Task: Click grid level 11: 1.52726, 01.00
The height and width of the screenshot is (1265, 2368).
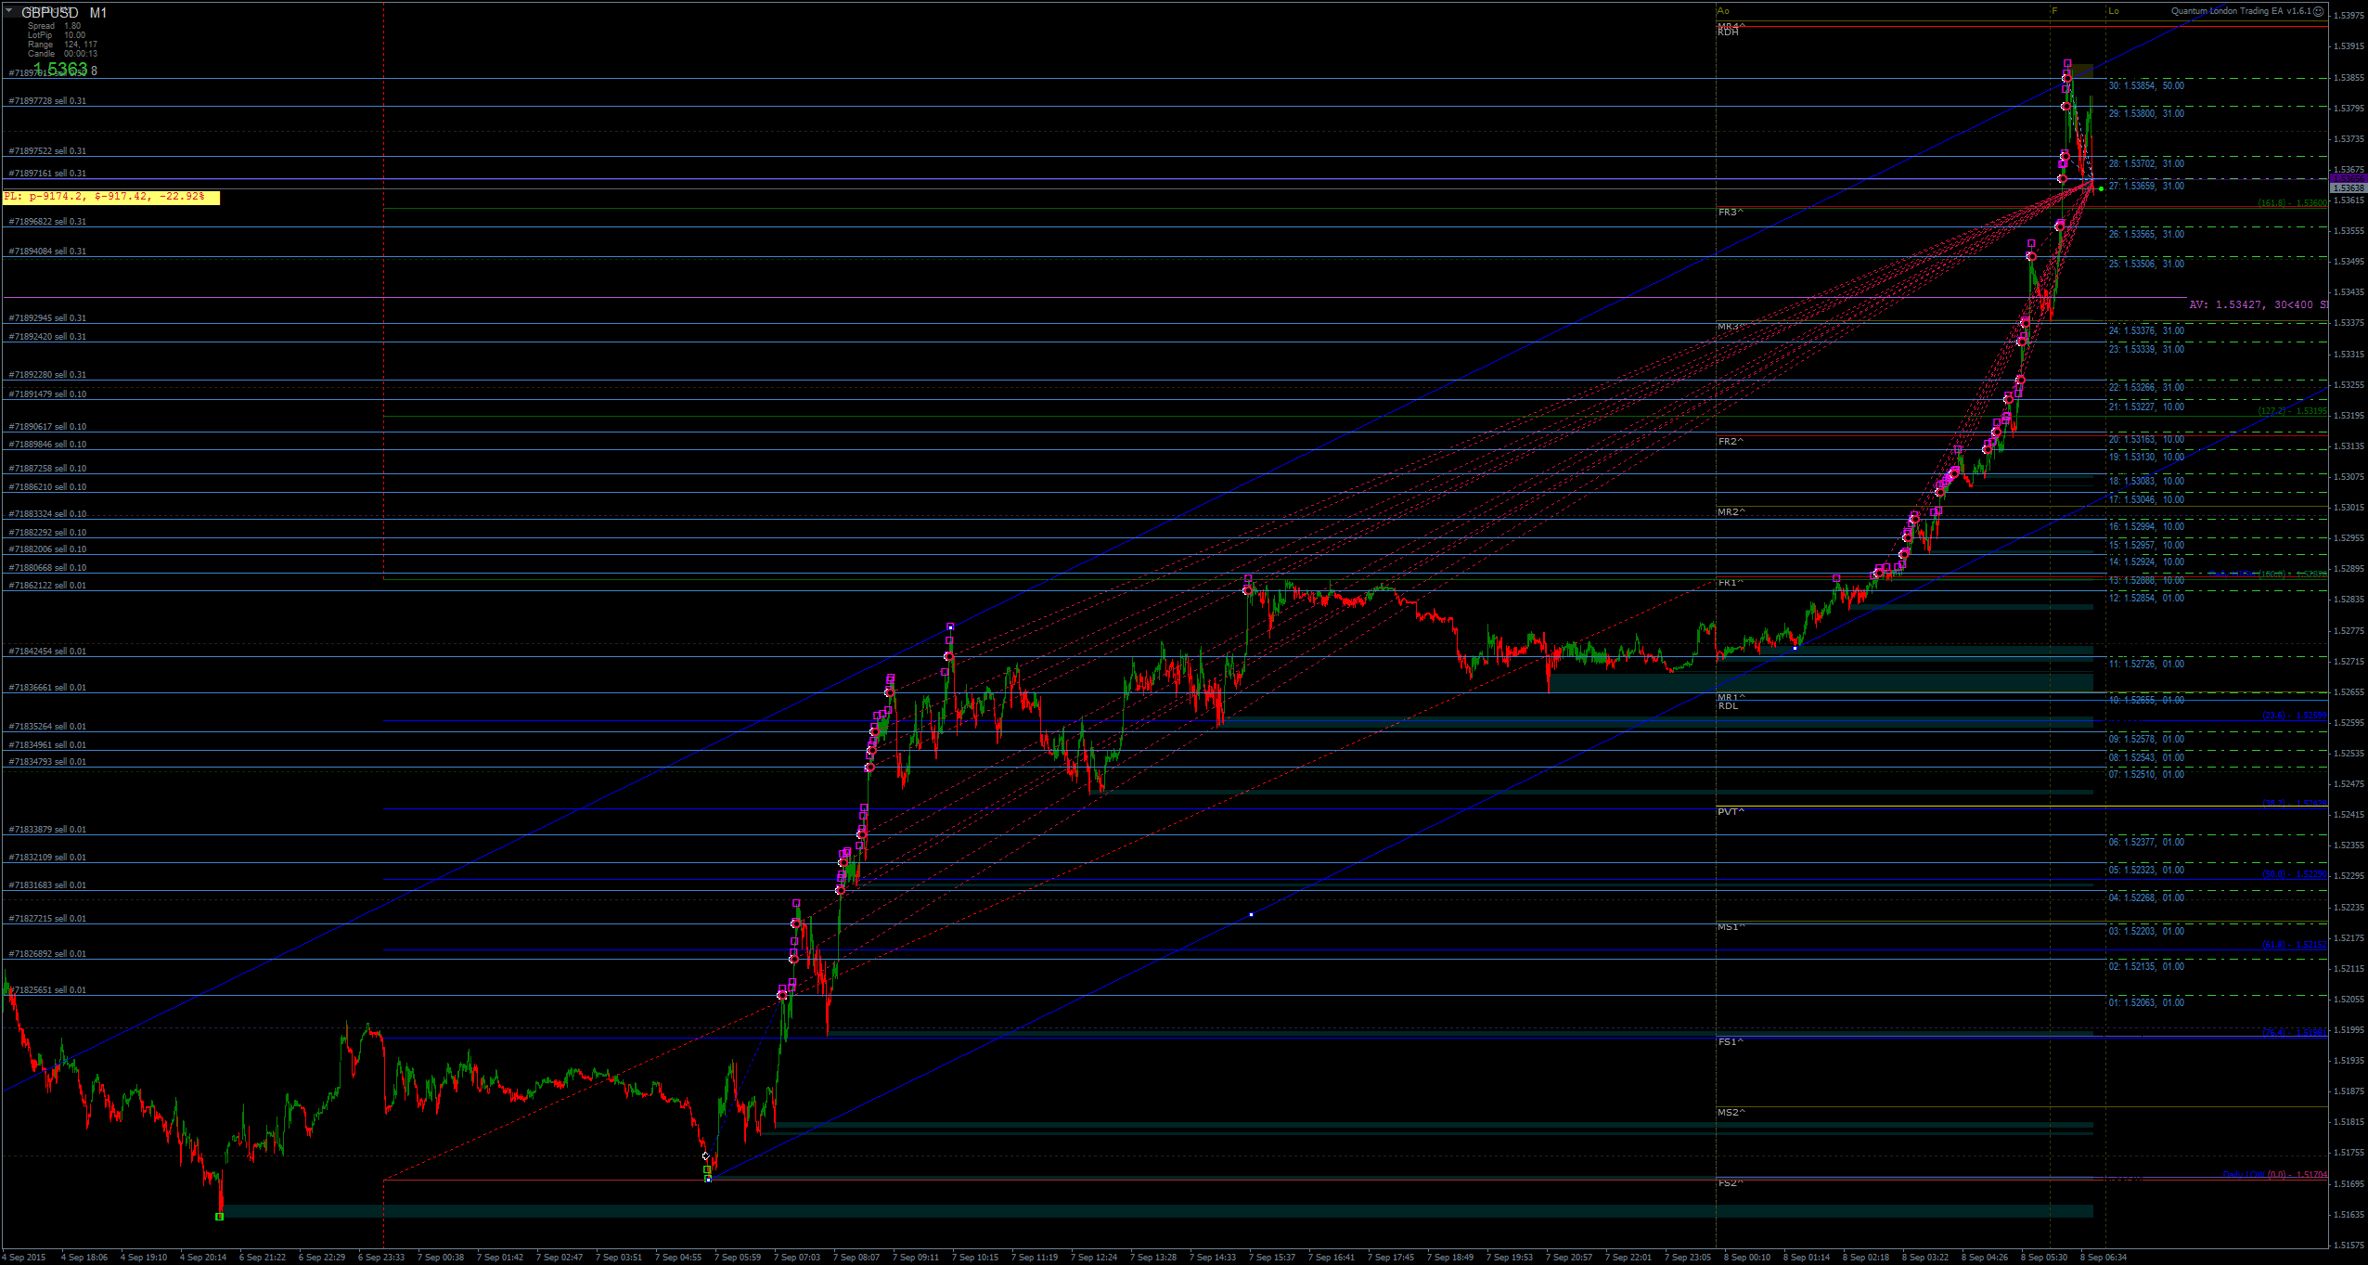Action: pyautogui.click(x=2146, y=664)
